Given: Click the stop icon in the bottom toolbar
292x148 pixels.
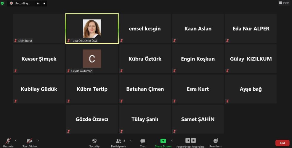Looking at the screenshot, I should tap(193, 141).
